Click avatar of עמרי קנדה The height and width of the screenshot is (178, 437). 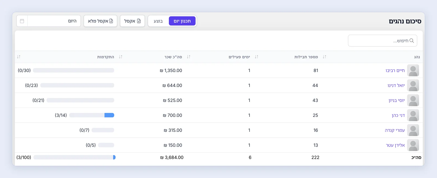[413, 130]
